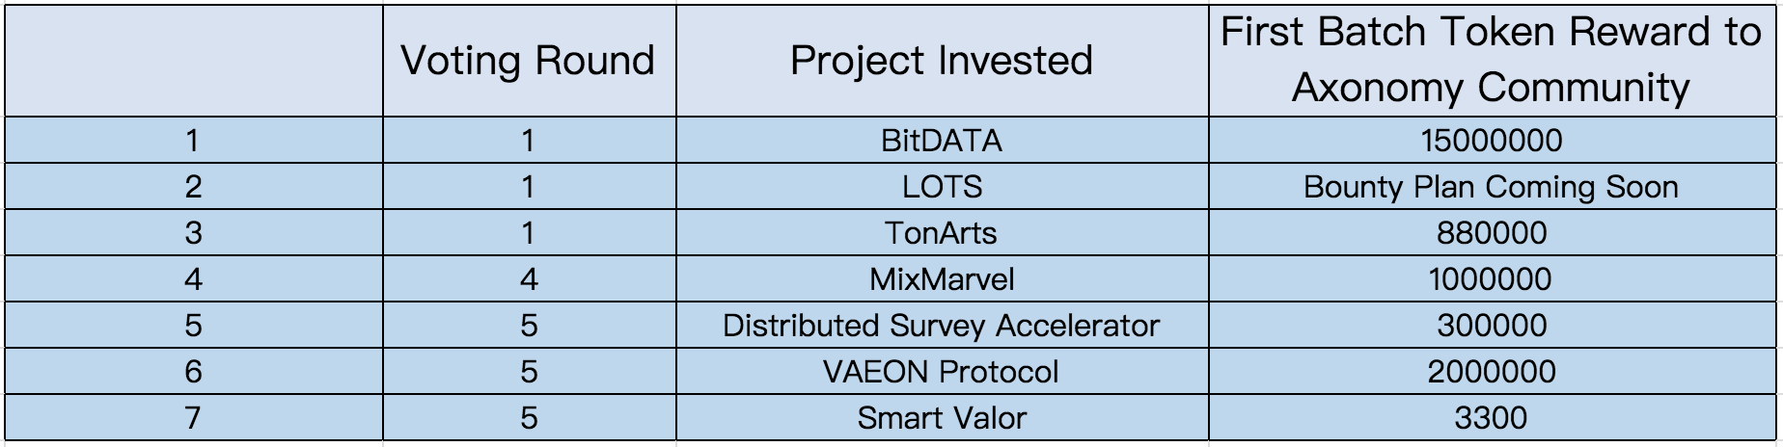Select row number 7 index cell
This screenshot has width=1783, height=447.
click(x=193, y=418)
